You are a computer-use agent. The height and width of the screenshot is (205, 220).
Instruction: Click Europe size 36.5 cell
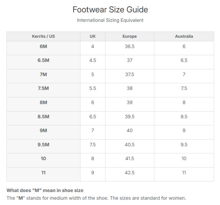130,47
